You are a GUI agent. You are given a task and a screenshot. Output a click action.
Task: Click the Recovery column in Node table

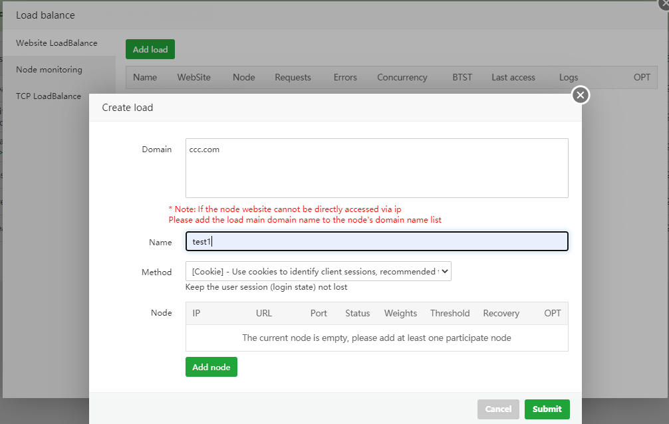click(501, 314)
